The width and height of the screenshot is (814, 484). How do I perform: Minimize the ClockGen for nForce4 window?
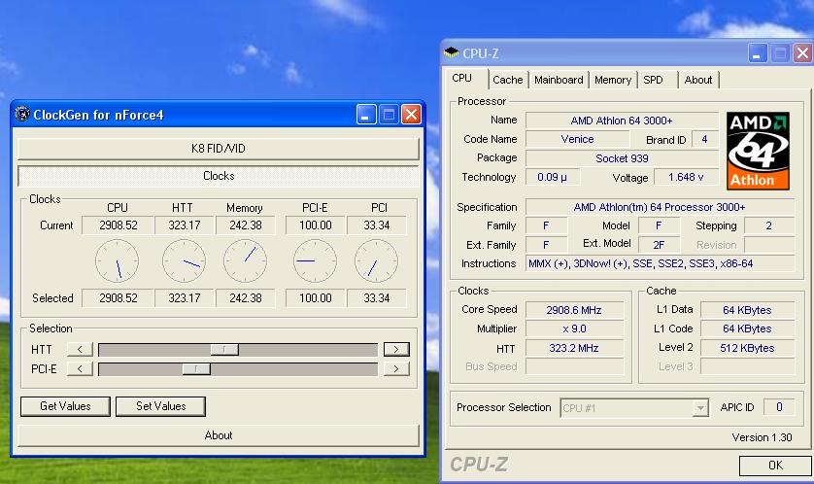[x=366, y=115]
